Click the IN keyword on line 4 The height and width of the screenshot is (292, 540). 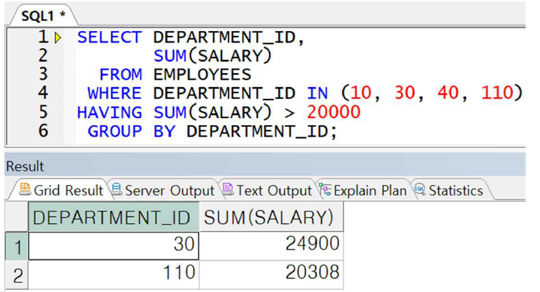pyautogui.click(x=317, y=93)
